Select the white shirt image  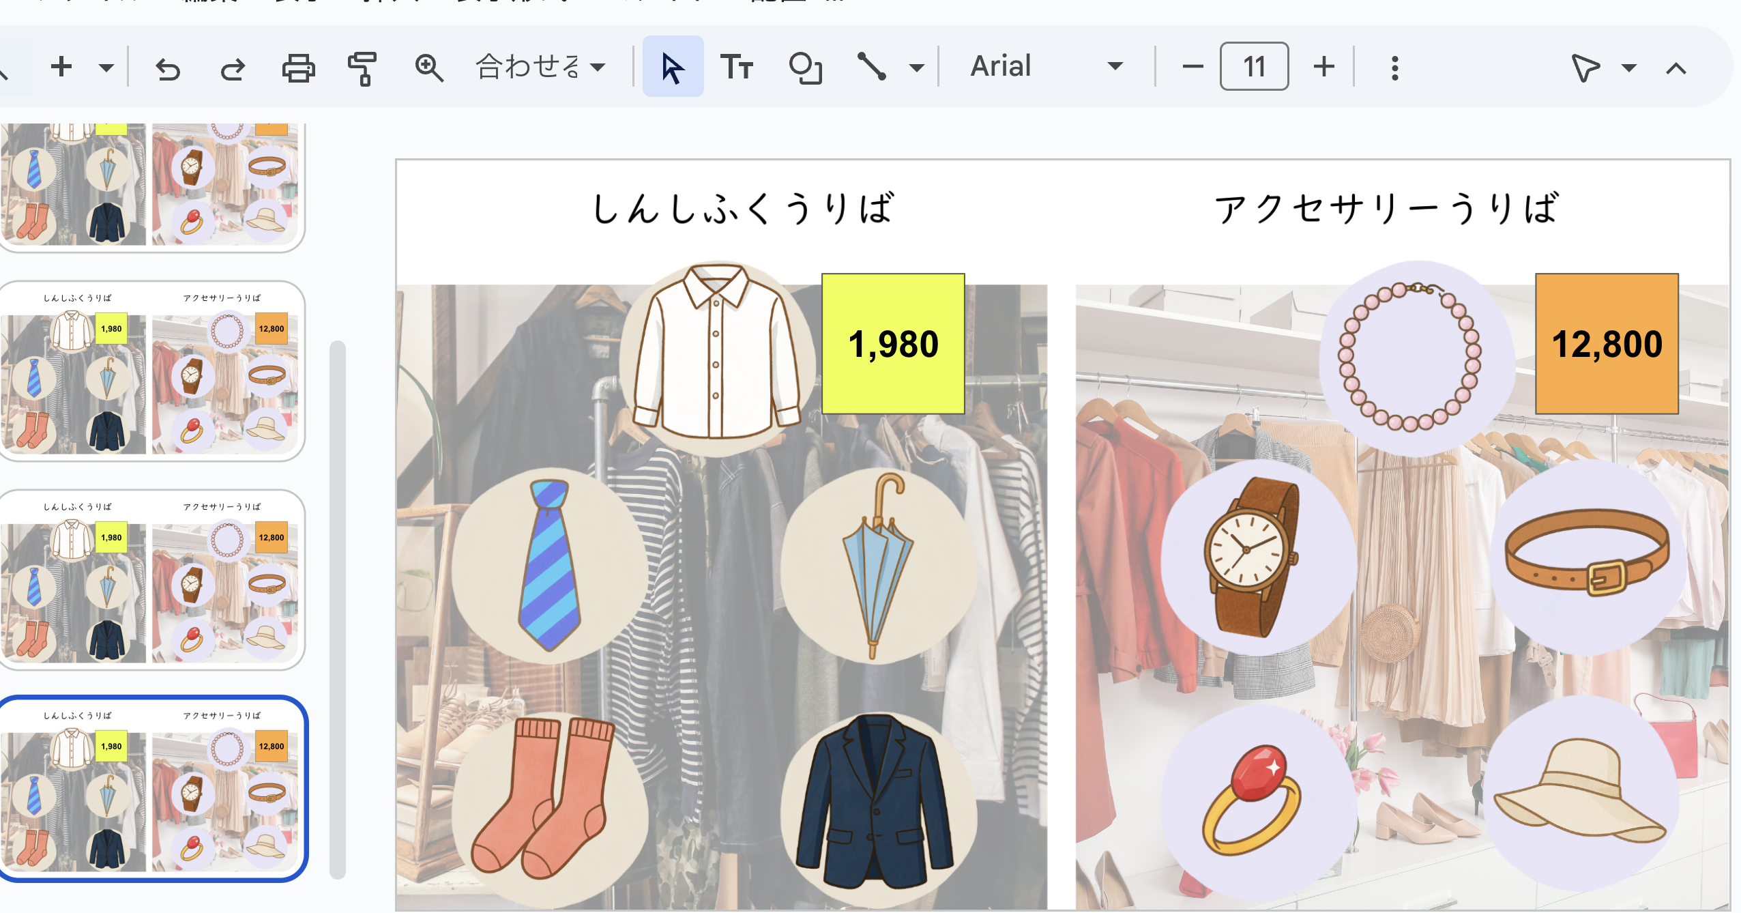click(x=716, y=357)
